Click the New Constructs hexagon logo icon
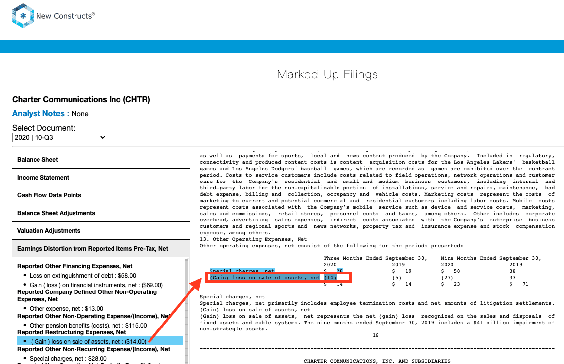 point(23,16)
